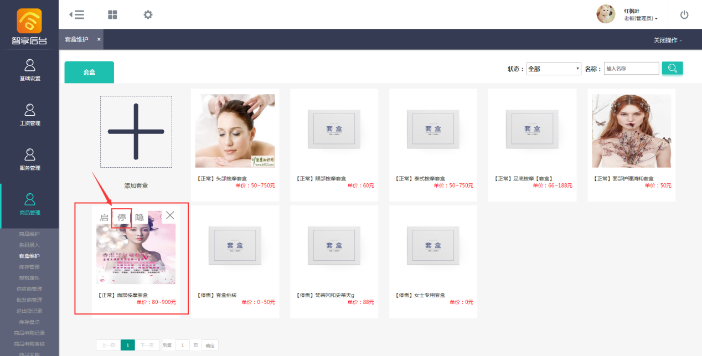Image resolution: width=702 pixels, height=356 pixels.
Task: Click the 名称 search input field
Action: pyautogui.click(x=631, y=69)
